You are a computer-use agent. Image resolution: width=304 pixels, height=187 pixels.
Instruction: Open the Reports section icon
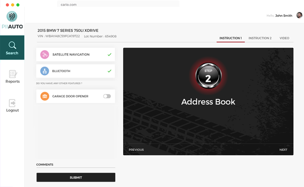(x=13, y=74)
